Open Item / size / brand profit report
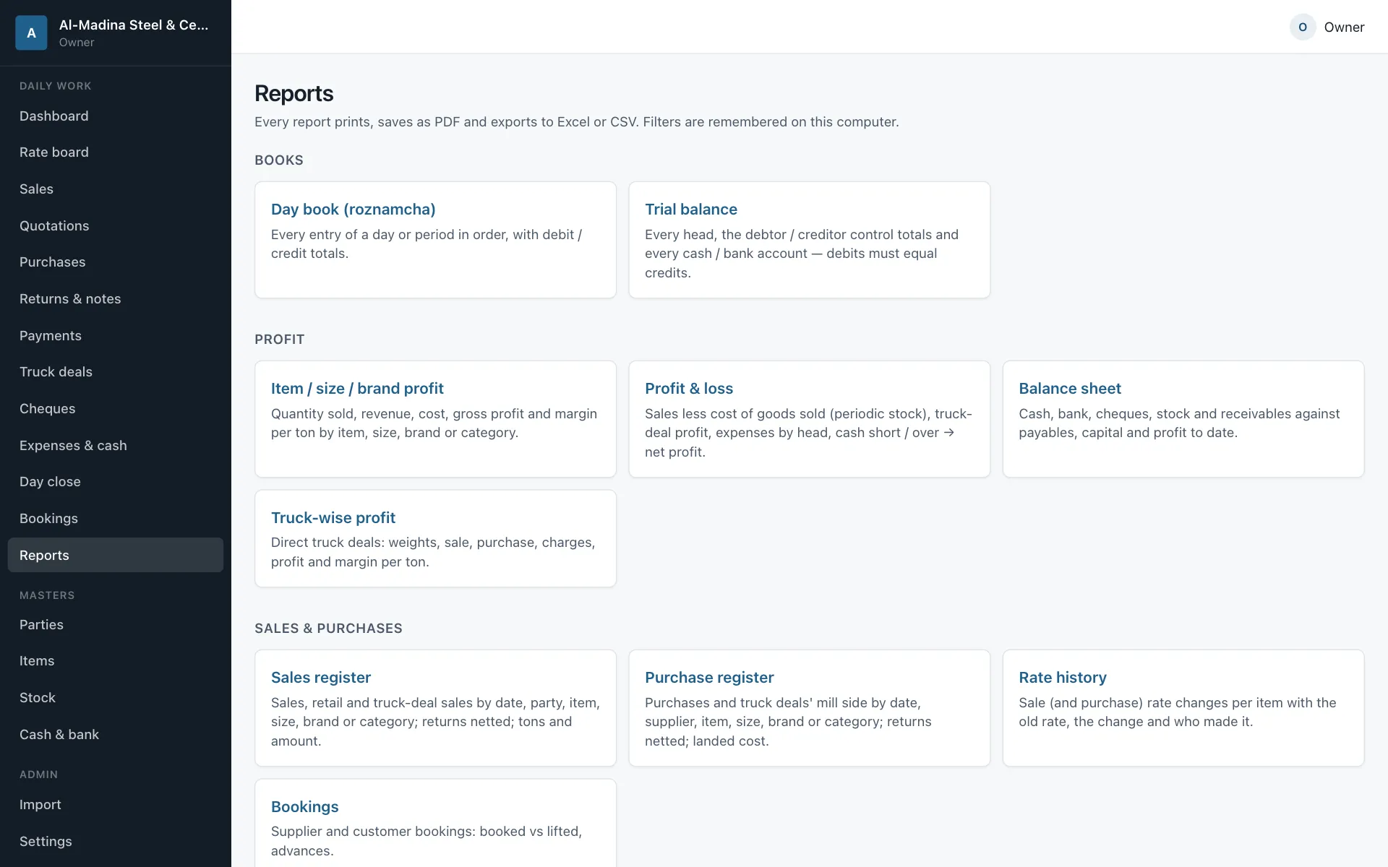1388x867 pixels. (435, 419)
